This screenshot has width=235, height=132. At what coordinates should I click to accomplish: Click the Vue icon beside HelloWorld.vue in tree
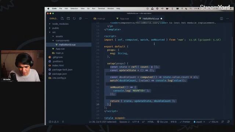click(57, 45)
